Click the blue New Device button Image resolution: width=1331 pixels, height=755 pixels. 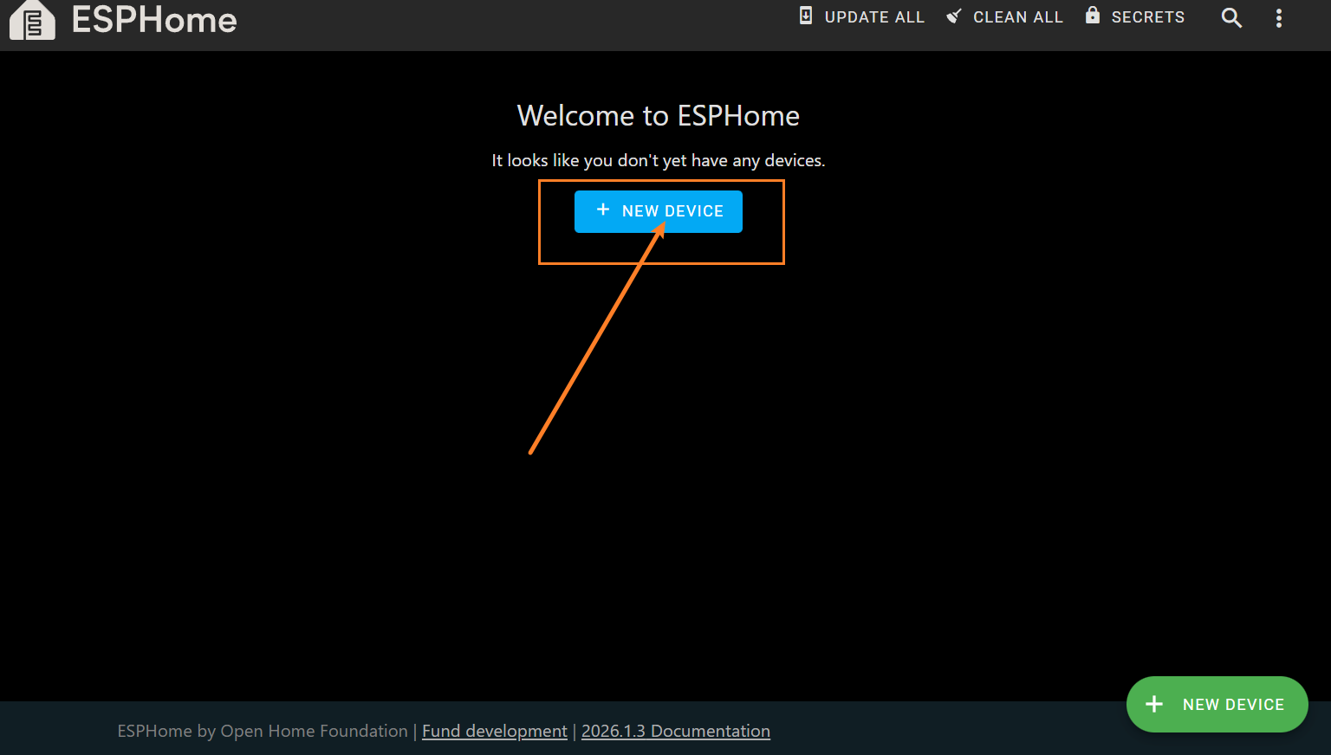[659, 211]
